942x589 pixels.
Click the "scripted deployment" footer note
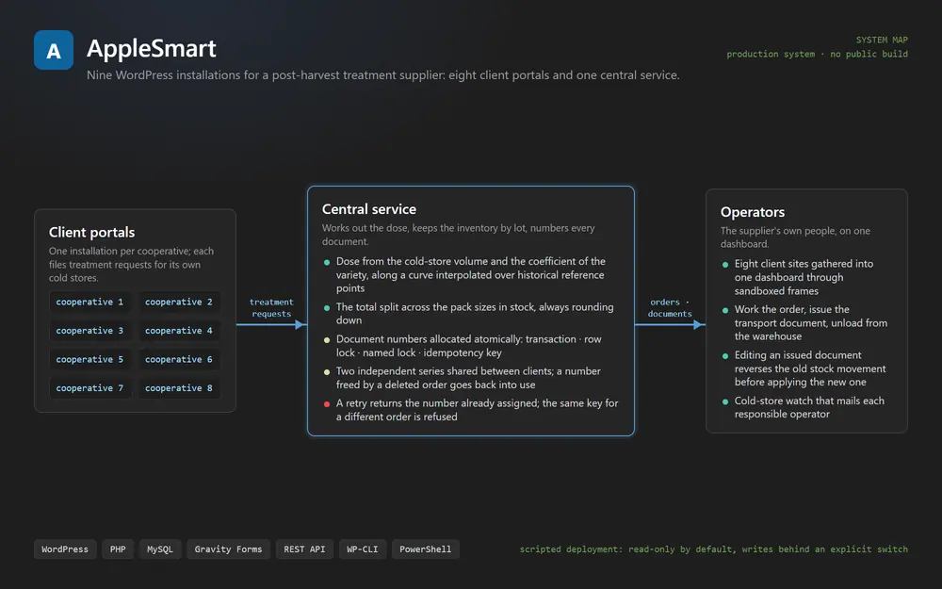(x=714, y=549)
